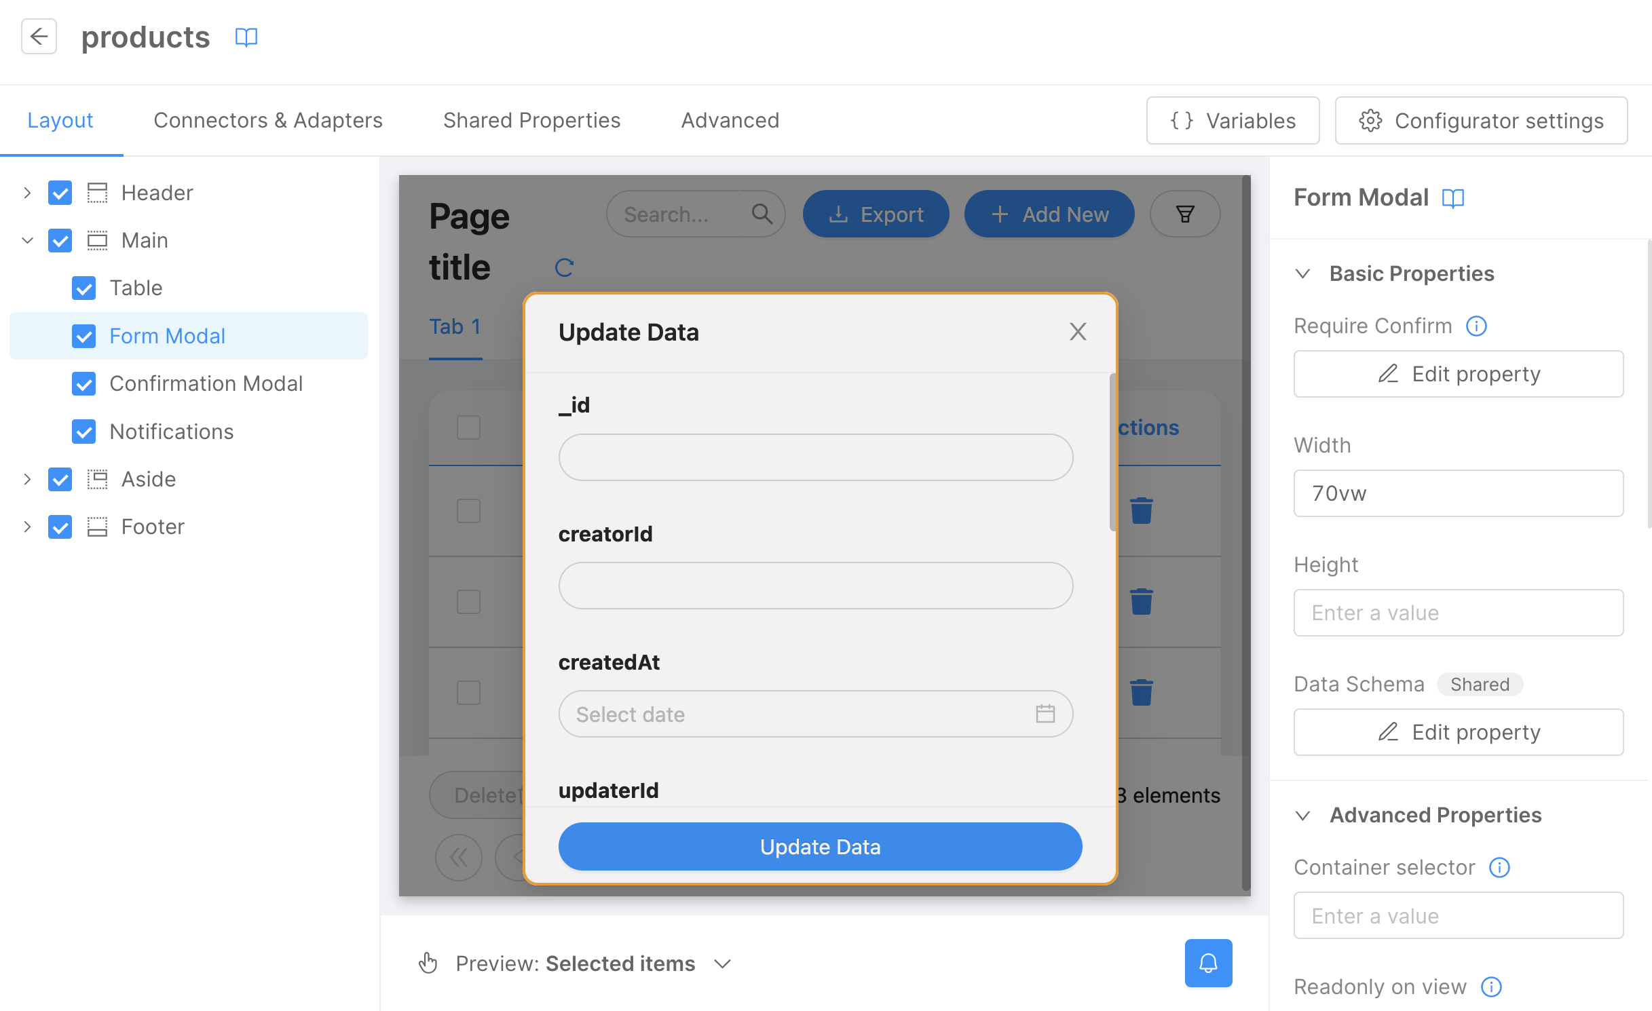1652x1011 pixels.
Task: Open the documentation icon beside Form Modal heading
Action: click(x=1454, y=198)
